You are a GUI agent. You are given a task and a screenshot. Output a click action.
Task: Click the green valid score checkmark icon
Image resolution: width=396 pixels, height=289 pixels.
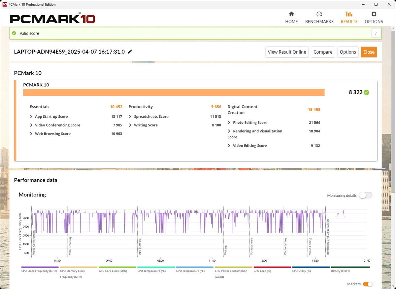pos(14,33)
